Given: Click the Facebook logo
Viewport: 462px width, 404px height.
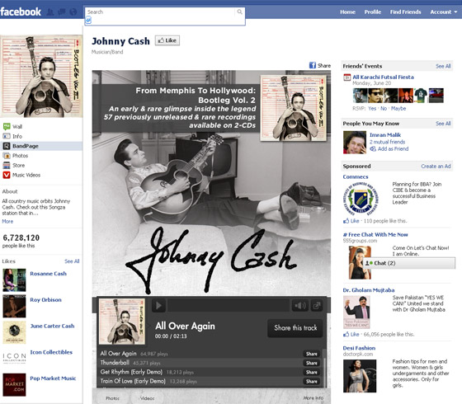Looking at the screenshot, I should click(x=21, y=12).
